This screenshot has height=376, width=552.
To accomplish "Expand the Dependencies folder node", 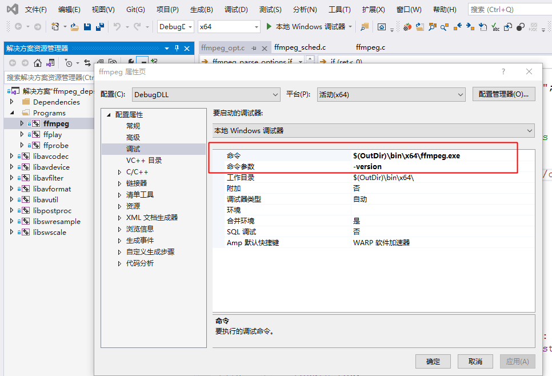I will [11, 102].
